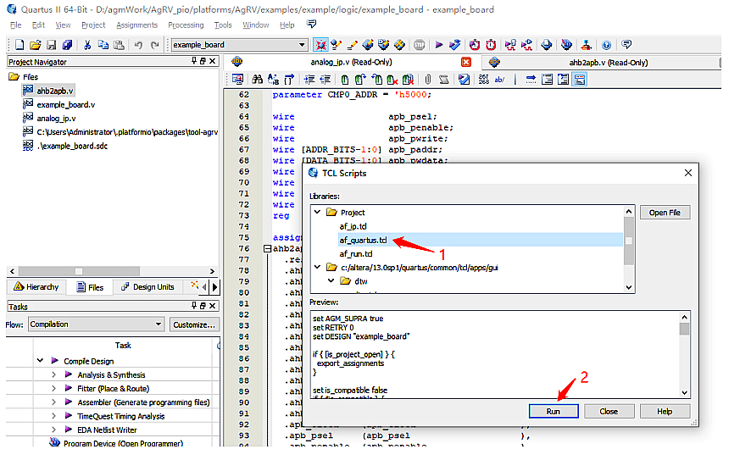Click the Close button in TCL Scripts
This screenshot has width=751, height=449.
click(609, 411)
